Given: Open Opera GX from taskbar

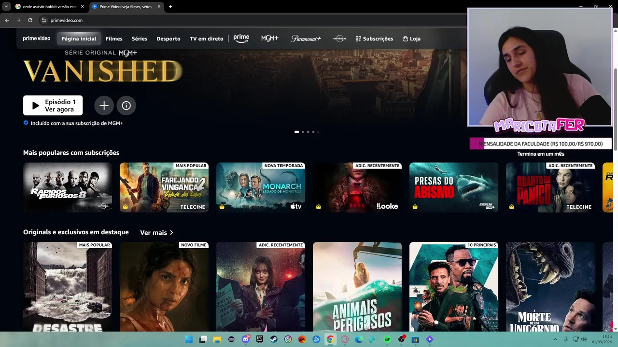Looking at the screenshot, I should pos(345,339).
